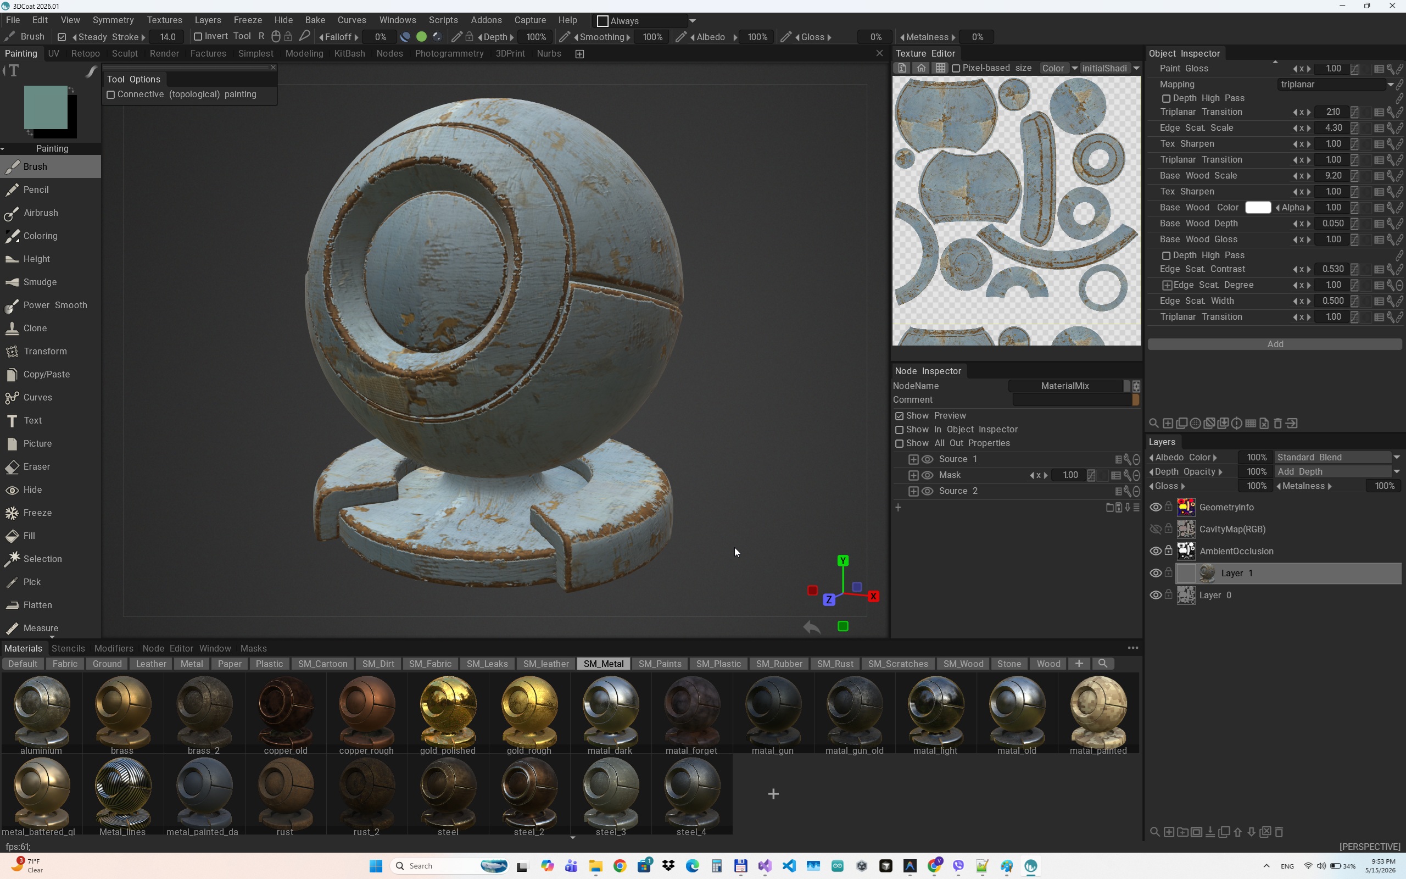The image size is (1406, 879).
Task: Switch to SM_Wood materials tab
Action: click(963, 663)
